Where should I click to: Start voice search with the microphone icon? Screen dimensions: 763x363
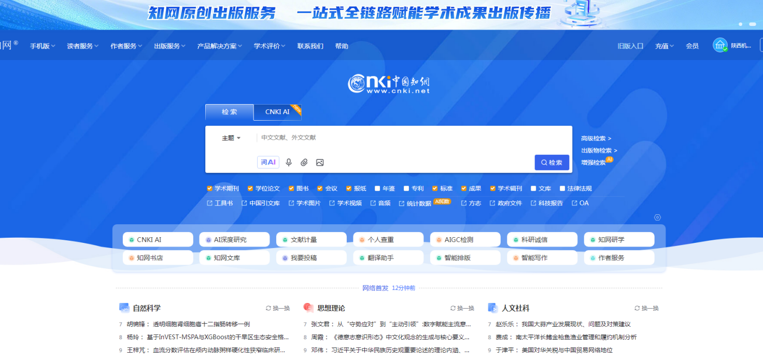(x=289, y=163)
